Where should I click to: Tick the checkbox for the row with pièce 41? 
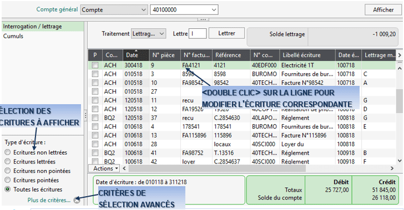click(95, 152)
